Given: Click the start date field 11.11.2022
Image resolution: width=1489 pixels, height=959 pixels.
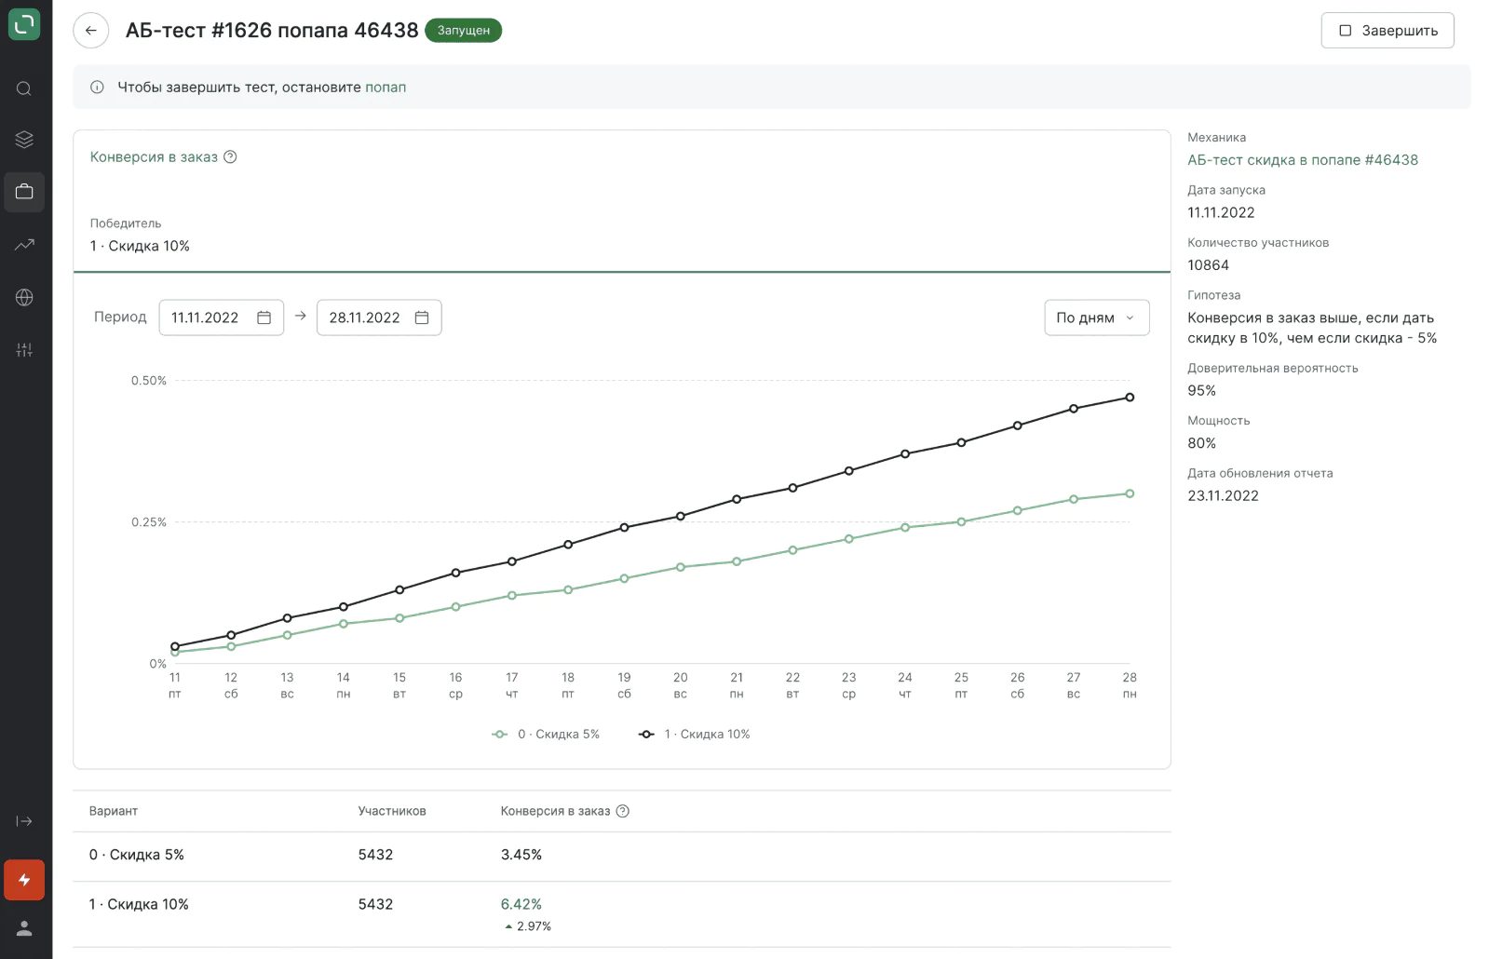Looking at the screenshot, I should point(222,317).
